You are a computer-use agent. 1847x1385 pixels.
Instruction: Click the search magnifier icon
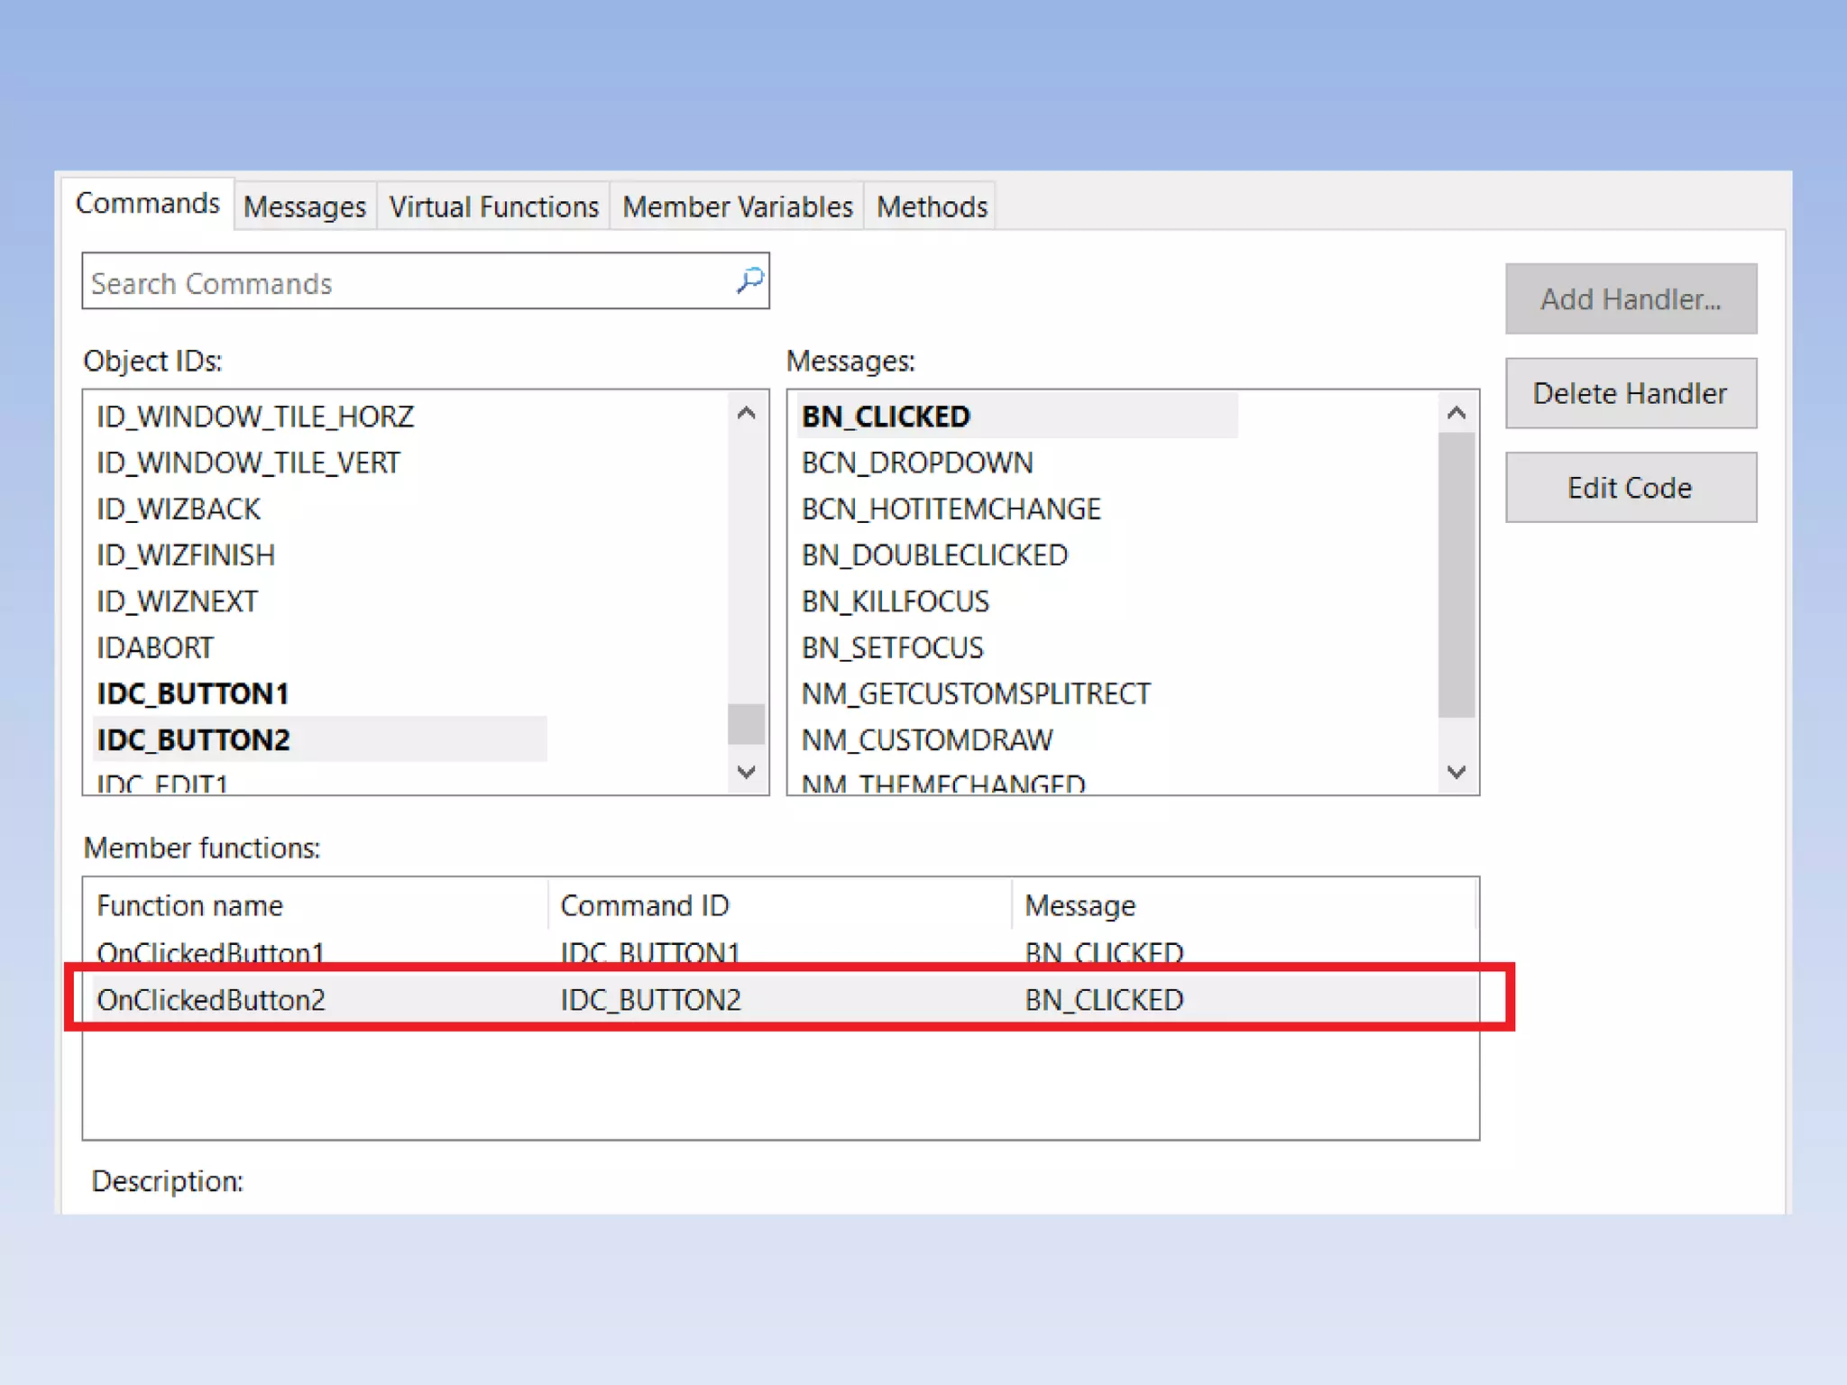(x=749, y=281)
